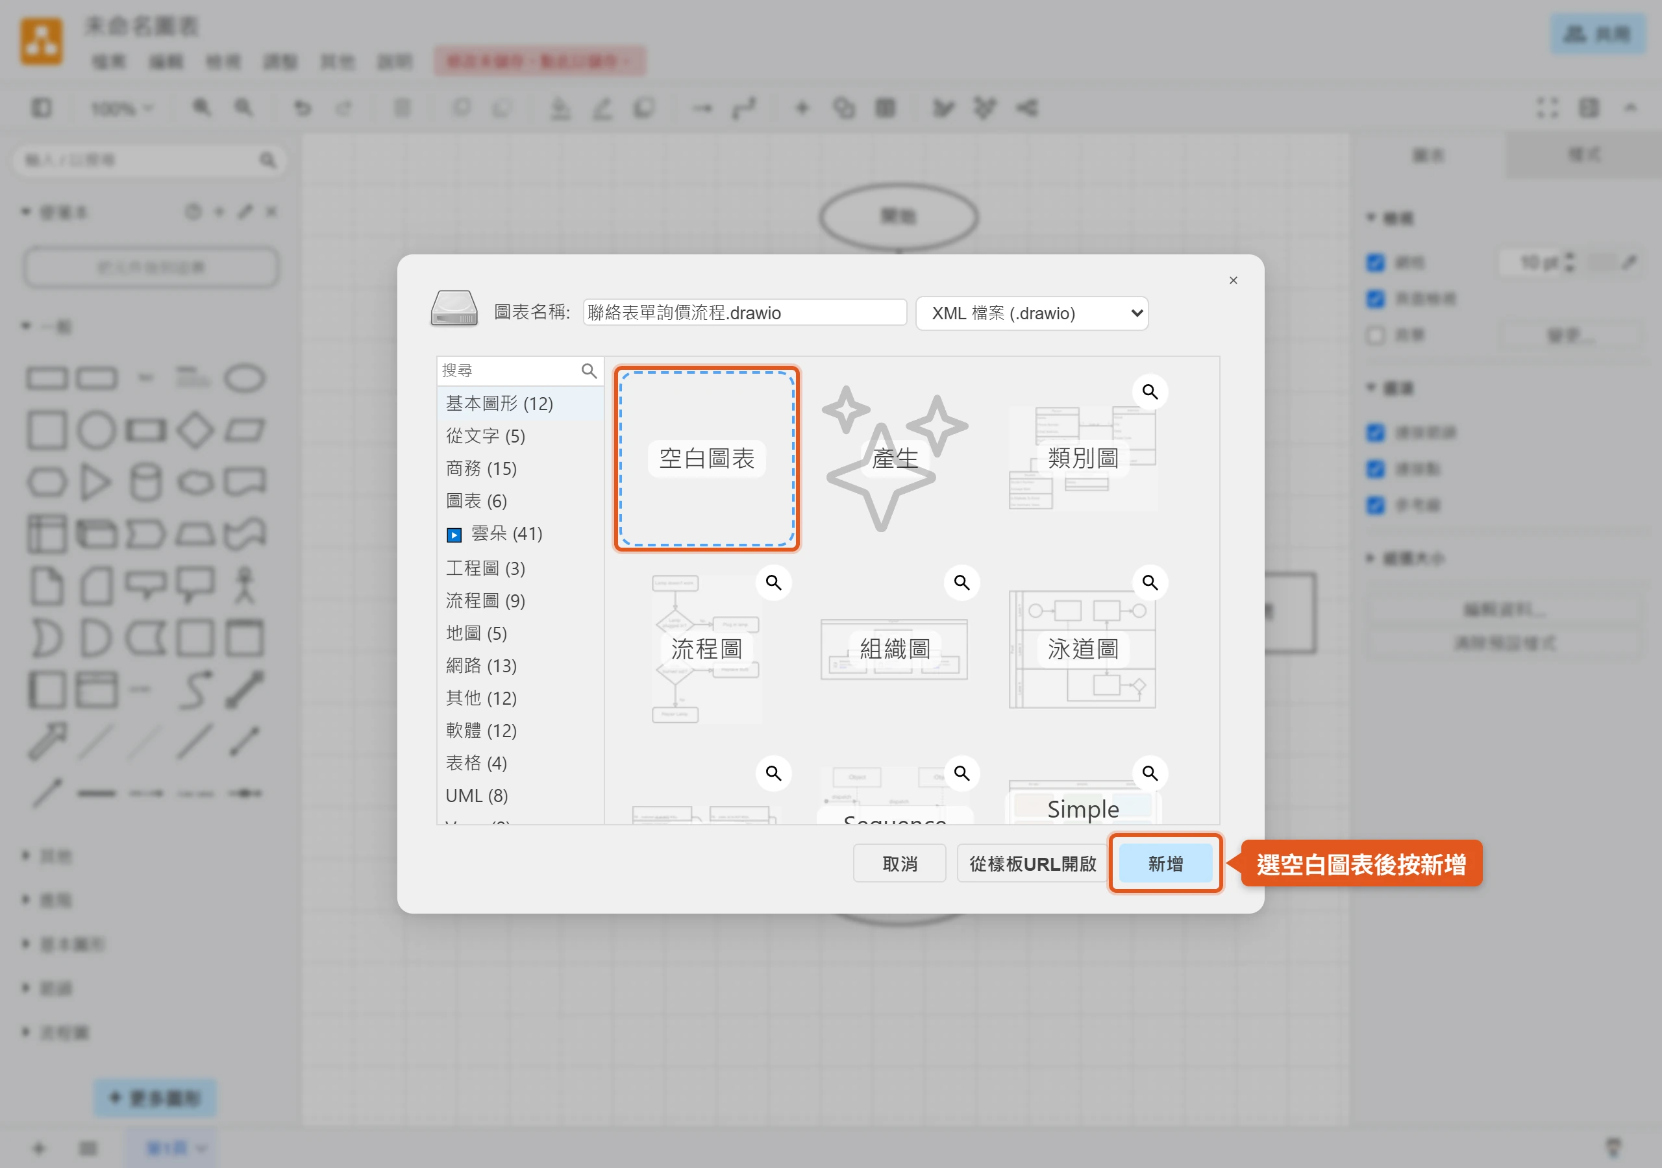The image size is (1662, 1168).
Task: Click the storage drive icon in dialog
Action: pyautogui.click(x=453, y=309)
